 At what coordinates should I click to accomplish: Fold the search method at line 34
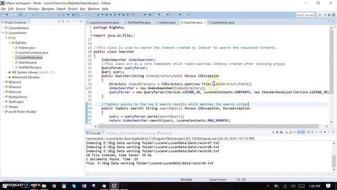point(93,108)
